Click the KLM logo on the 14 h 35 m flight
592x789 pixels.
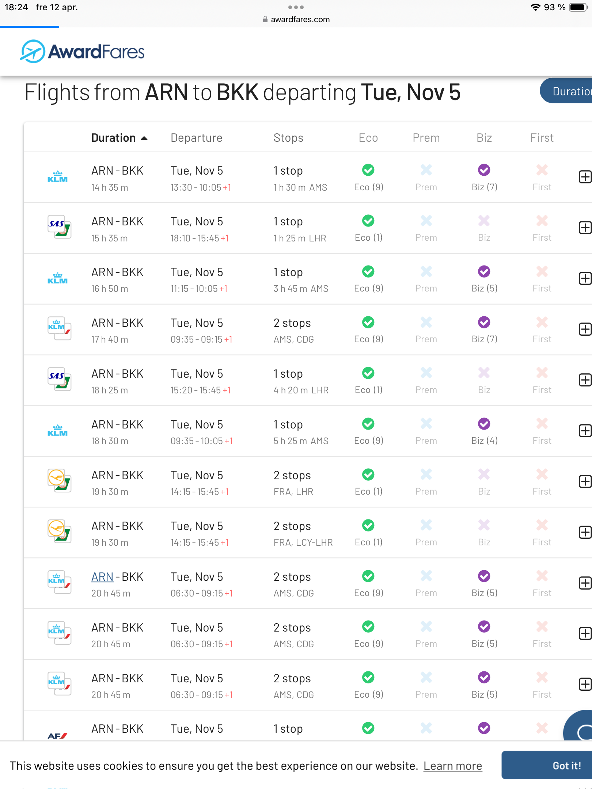point(57,177)
